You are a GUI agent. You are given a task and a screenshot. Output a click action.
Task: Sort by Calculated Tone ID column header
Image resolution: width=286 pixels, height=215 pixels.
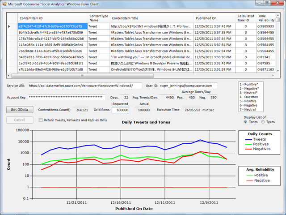pos(245,18)
